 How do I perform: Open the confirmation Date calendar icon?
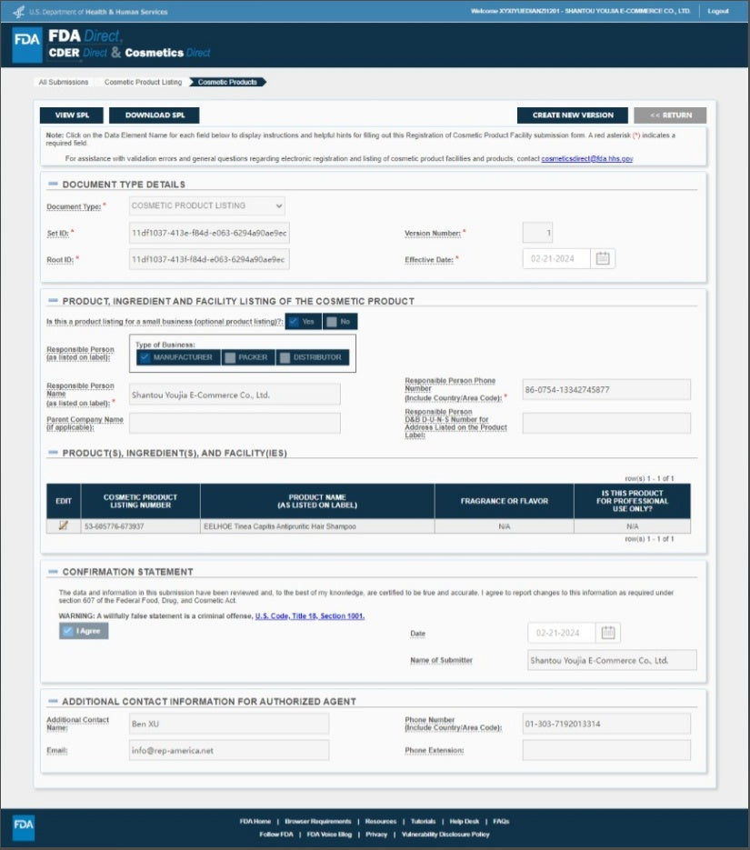point(608,633)
